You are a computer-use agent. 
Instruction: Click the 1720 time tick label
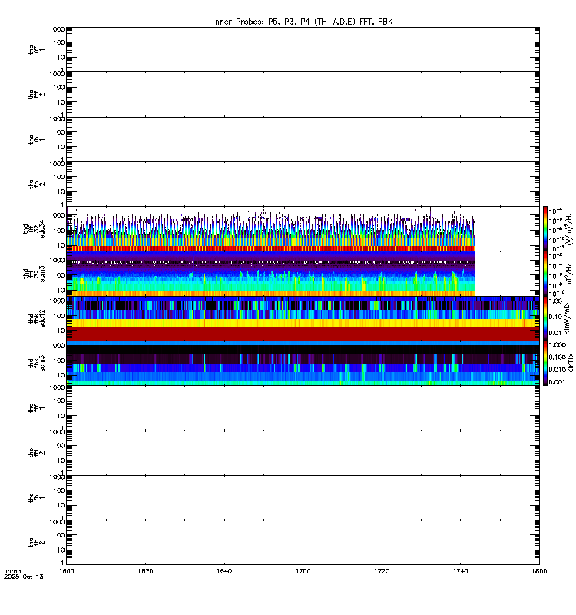pos(382,571)
